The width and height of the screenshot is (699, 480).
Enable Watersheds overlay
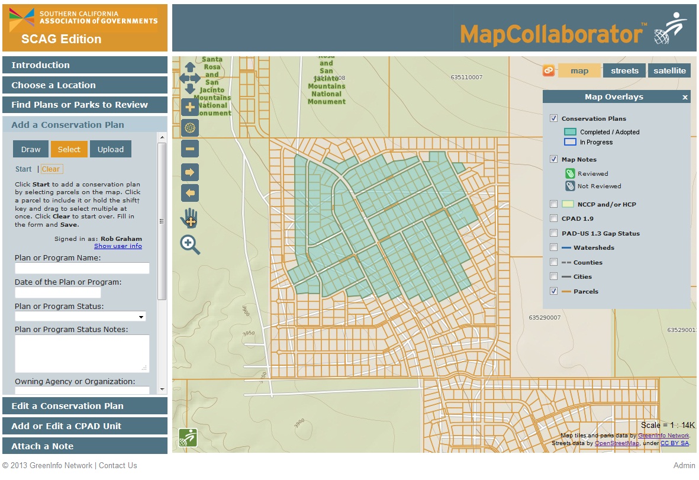pyautogui.click(x=553, y=247)
